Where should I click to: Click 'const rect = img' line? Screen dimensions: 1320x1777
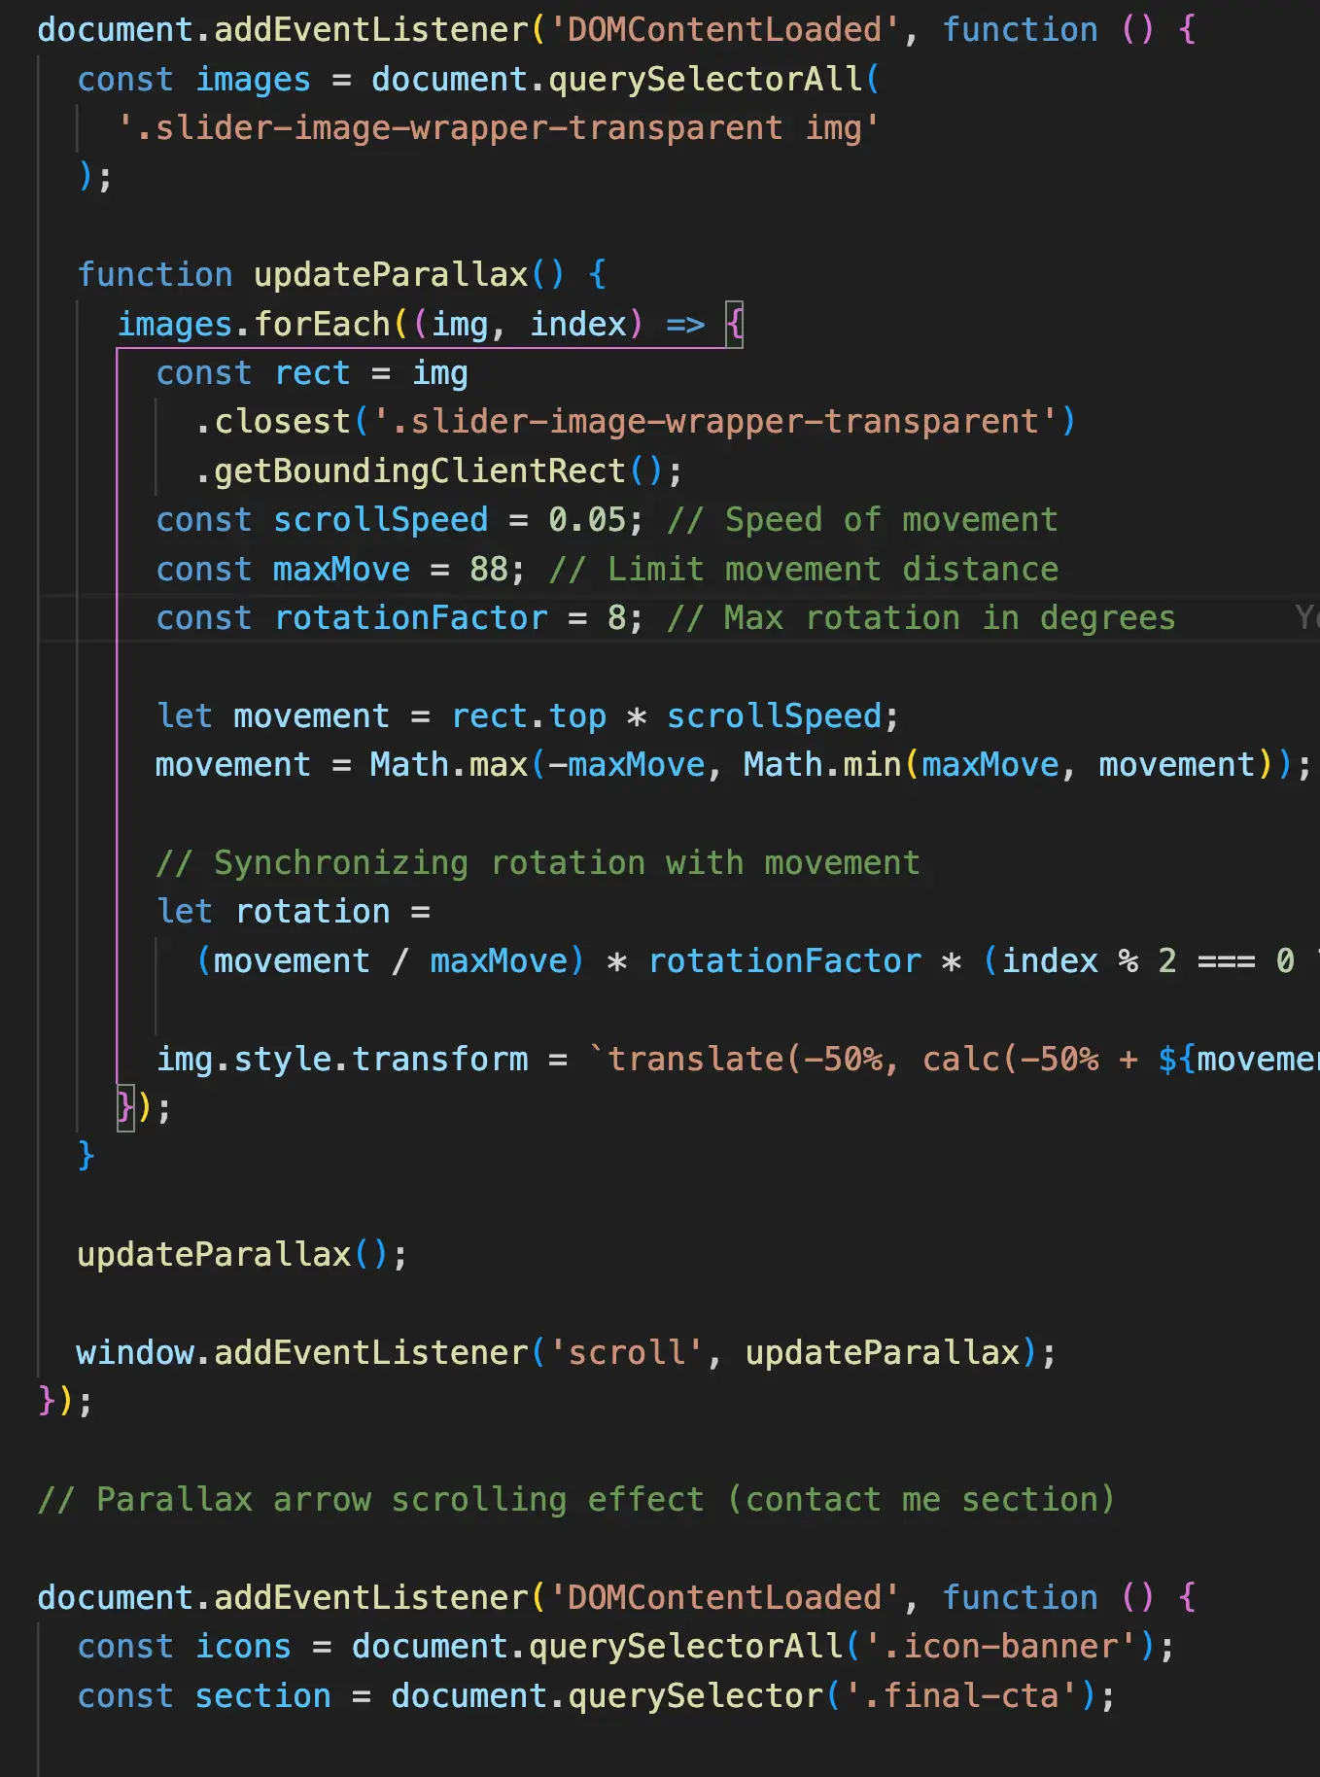[x=312, y=373]
